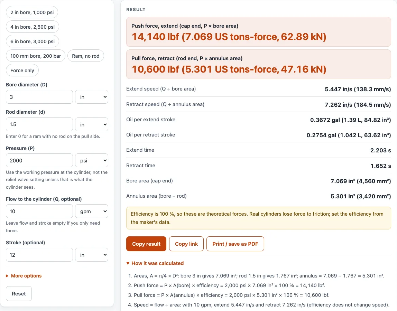The image size is (397, 311).
Task: Apply the 4 in bore, 2,500 psi preset
Action: 33,27
